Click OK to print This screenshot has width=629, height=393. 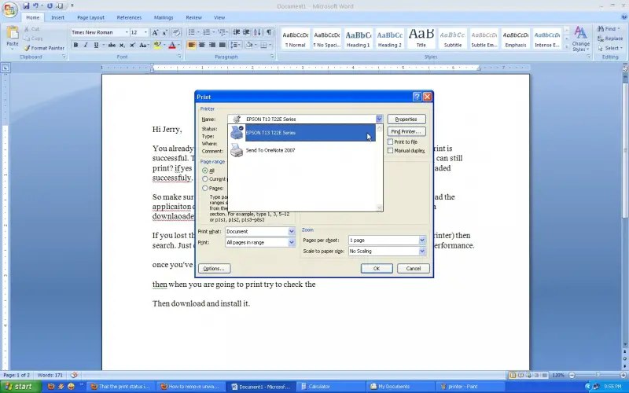click(x=377, y=268)
